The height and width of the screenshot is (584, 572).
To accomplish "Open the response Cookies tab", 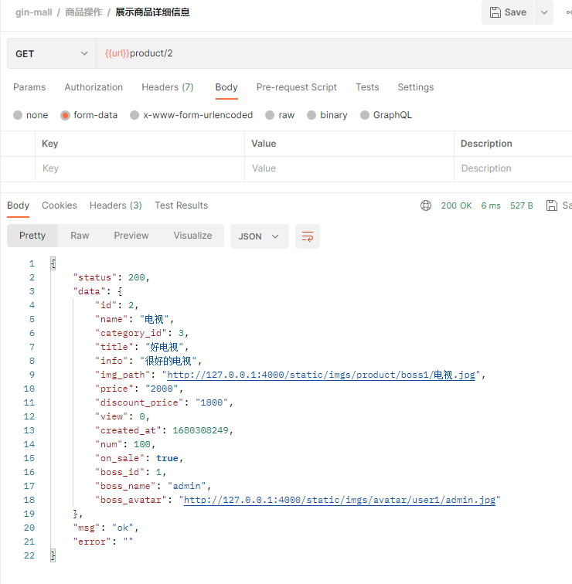I will (x=60, y=205).
